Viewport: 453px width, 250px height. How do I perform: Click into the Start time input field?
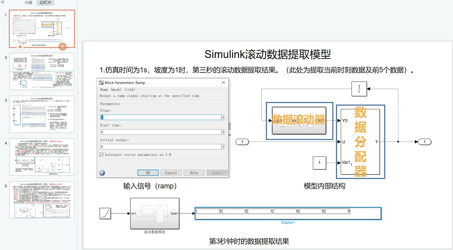[x=161, y=132]
